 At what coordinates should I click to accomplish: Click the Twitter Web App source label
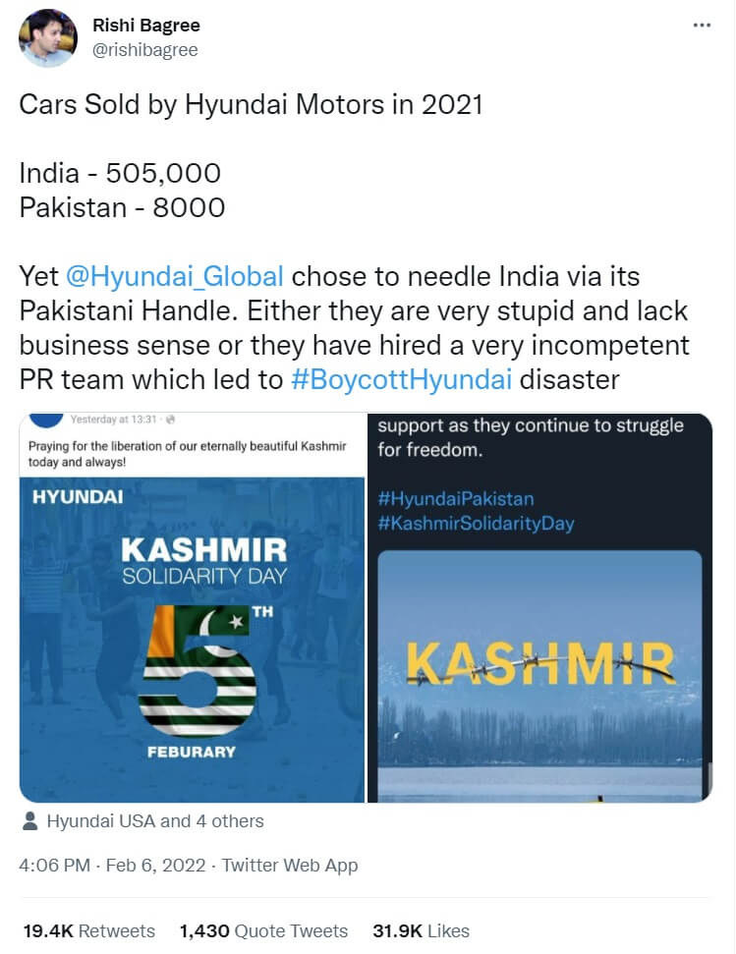[290, 866]
